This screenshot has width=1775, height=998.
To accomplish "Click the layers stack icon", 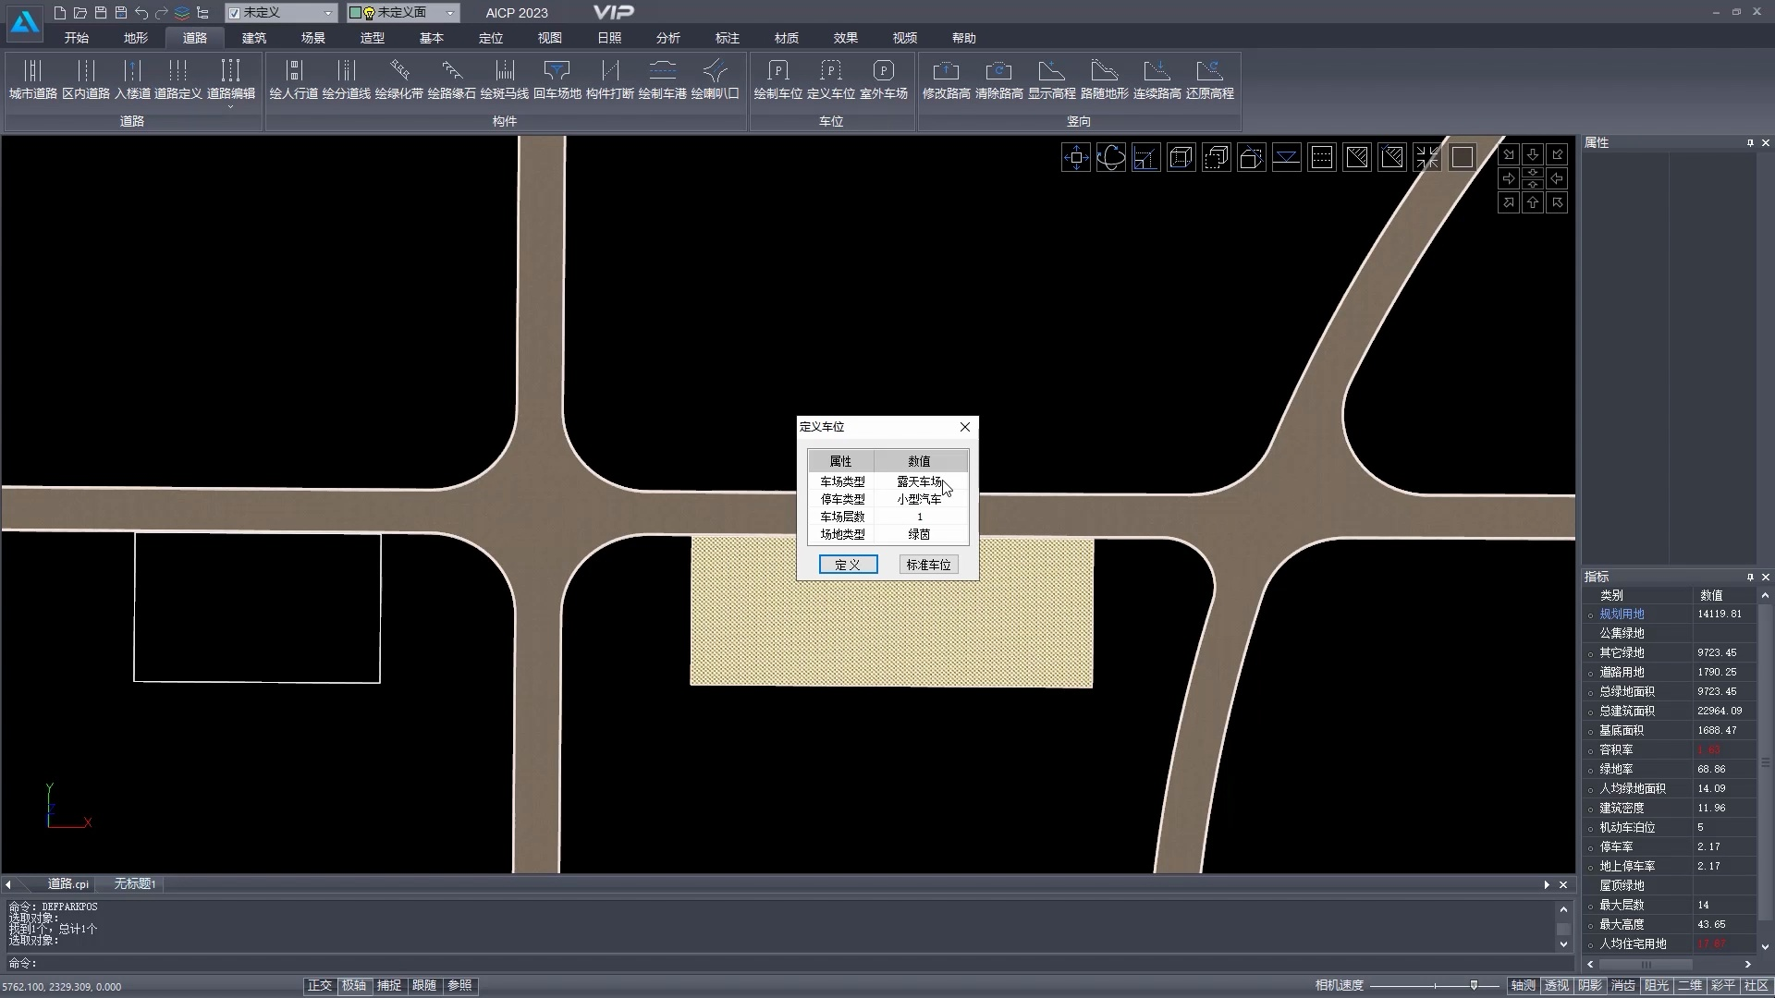I will click(x=182, y=13).
